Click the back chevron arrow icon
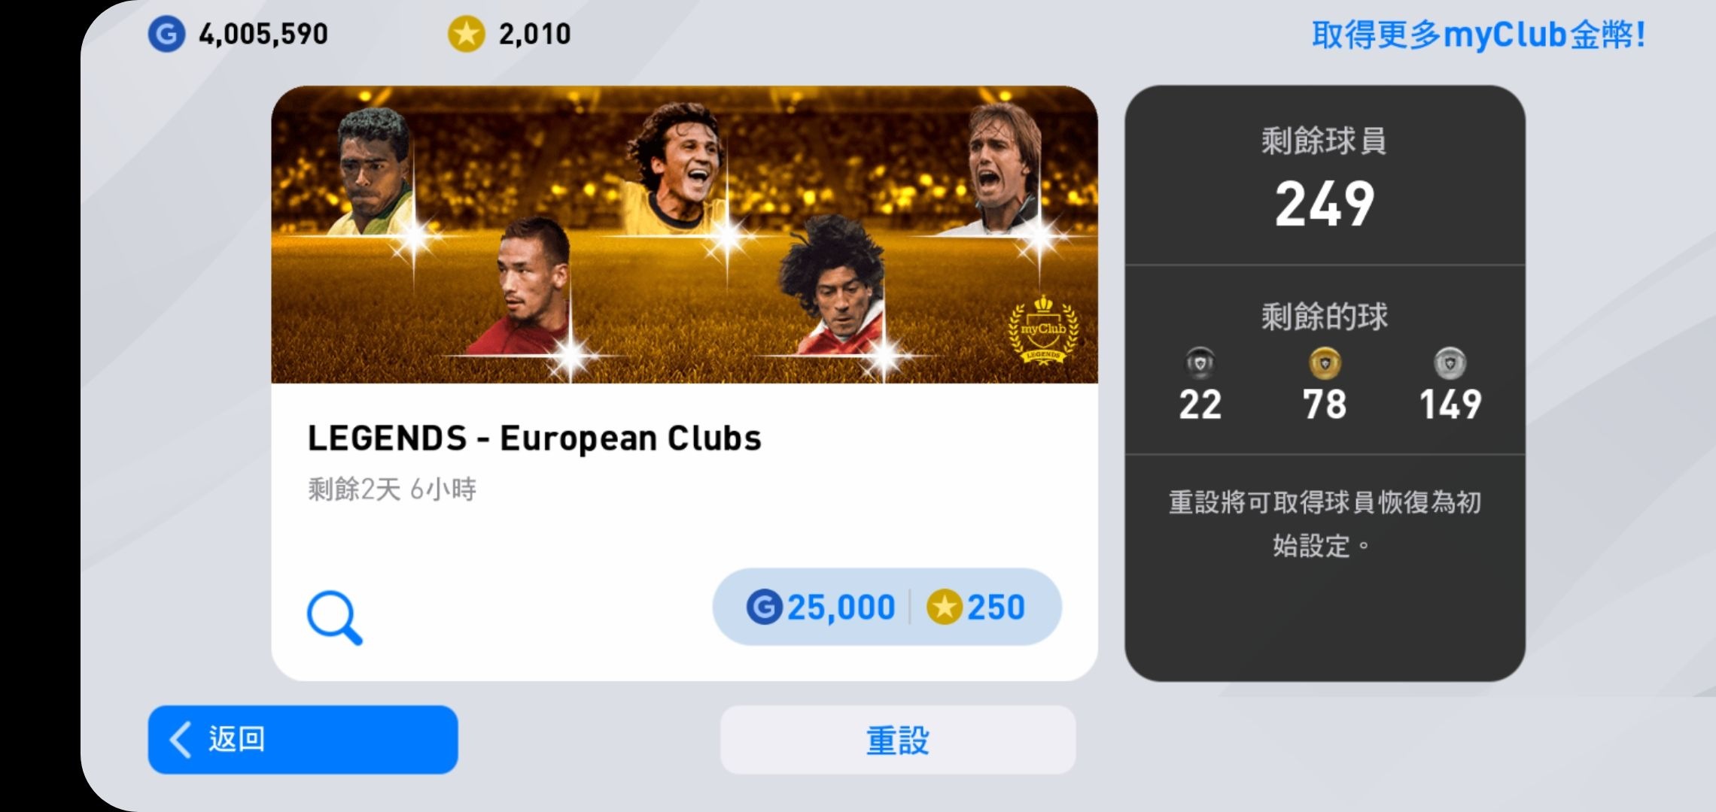 pos(181,740)
